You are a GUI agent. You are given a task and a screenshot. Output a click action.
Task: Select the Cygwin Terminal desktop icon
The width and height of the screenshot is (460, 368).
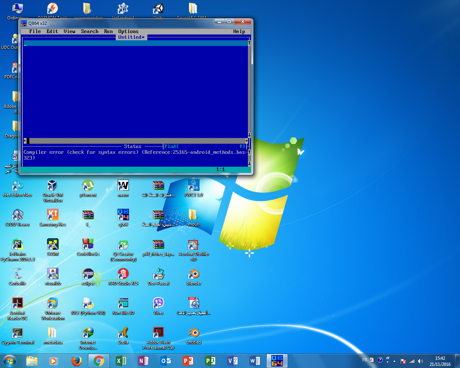tap(18, 333)
